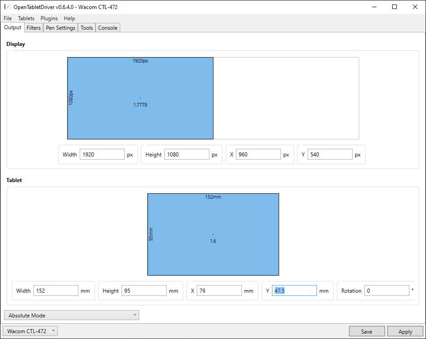426x339 pixels.
Task: Show the Console tab
Action: (108, 28)
